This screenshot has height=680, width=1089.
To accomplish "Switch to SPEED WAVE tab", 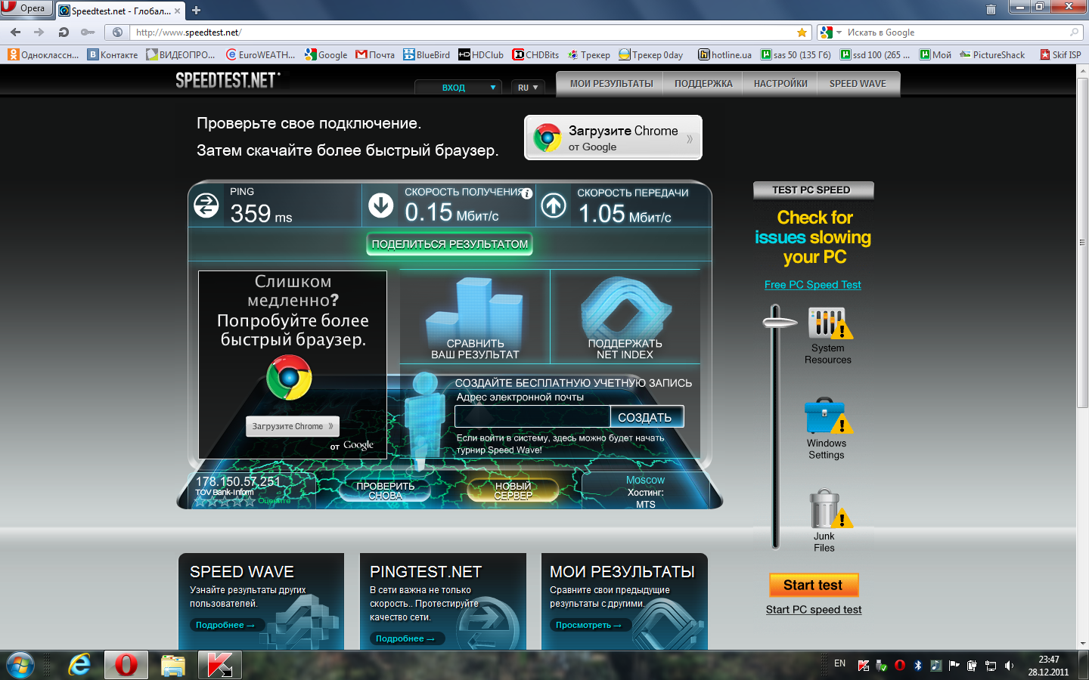I will 858,84.
